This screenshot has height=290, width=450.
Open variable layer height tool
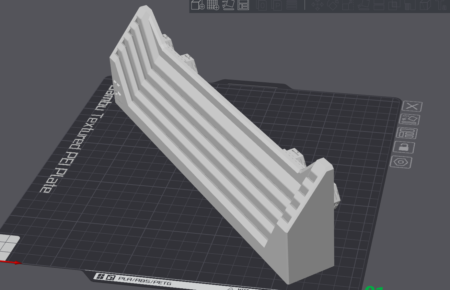click(292, 5)
